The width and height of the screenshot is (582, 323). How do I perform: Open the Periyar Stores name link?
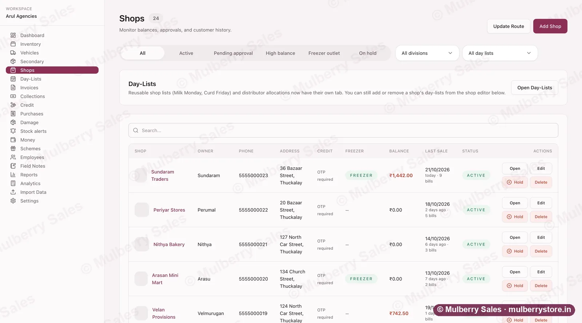click(169, 210)
